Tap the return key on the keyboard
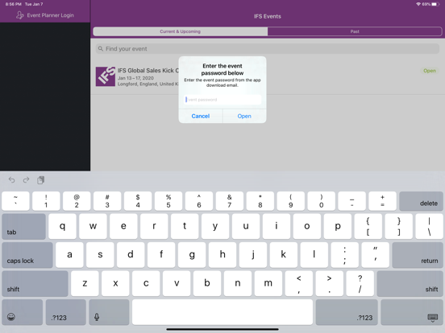The image size is (445, 333). [x=418, y=255]
